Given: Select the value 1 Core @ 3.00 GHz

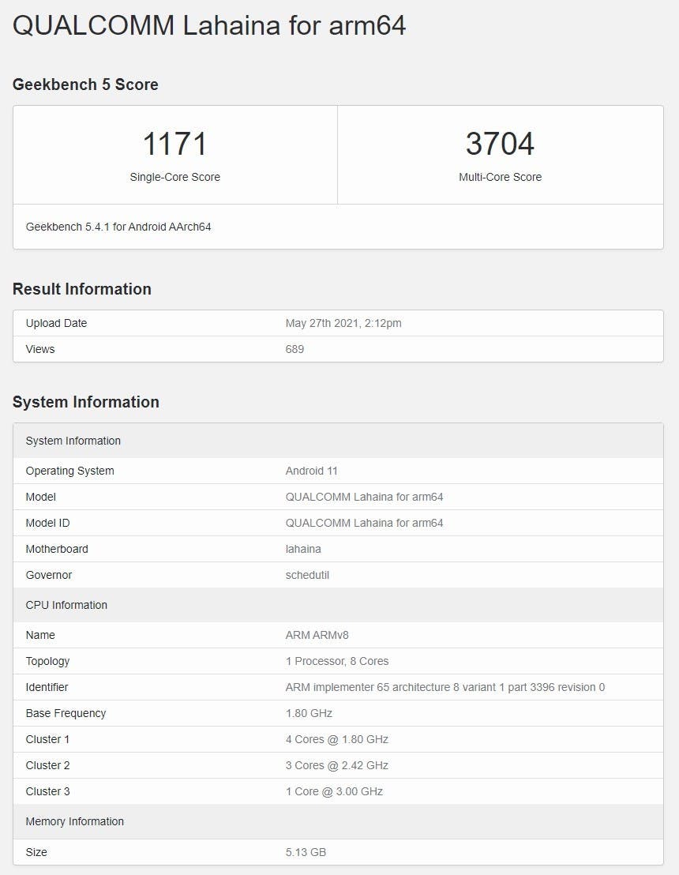Looking at the screenshot, I should pos(334,791).
